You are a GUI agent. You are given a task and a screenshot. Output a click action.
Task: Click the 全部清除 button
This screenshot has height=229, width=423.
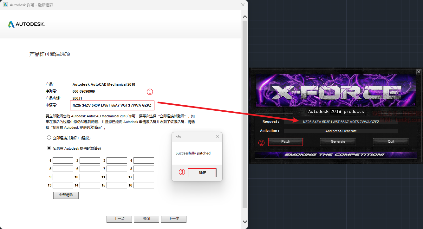click(66, 195)
